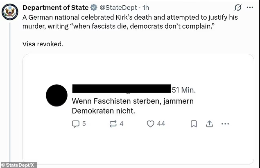Toggle the bookmark icon on quoted post
260x168 pixels.
coord(194,123)
